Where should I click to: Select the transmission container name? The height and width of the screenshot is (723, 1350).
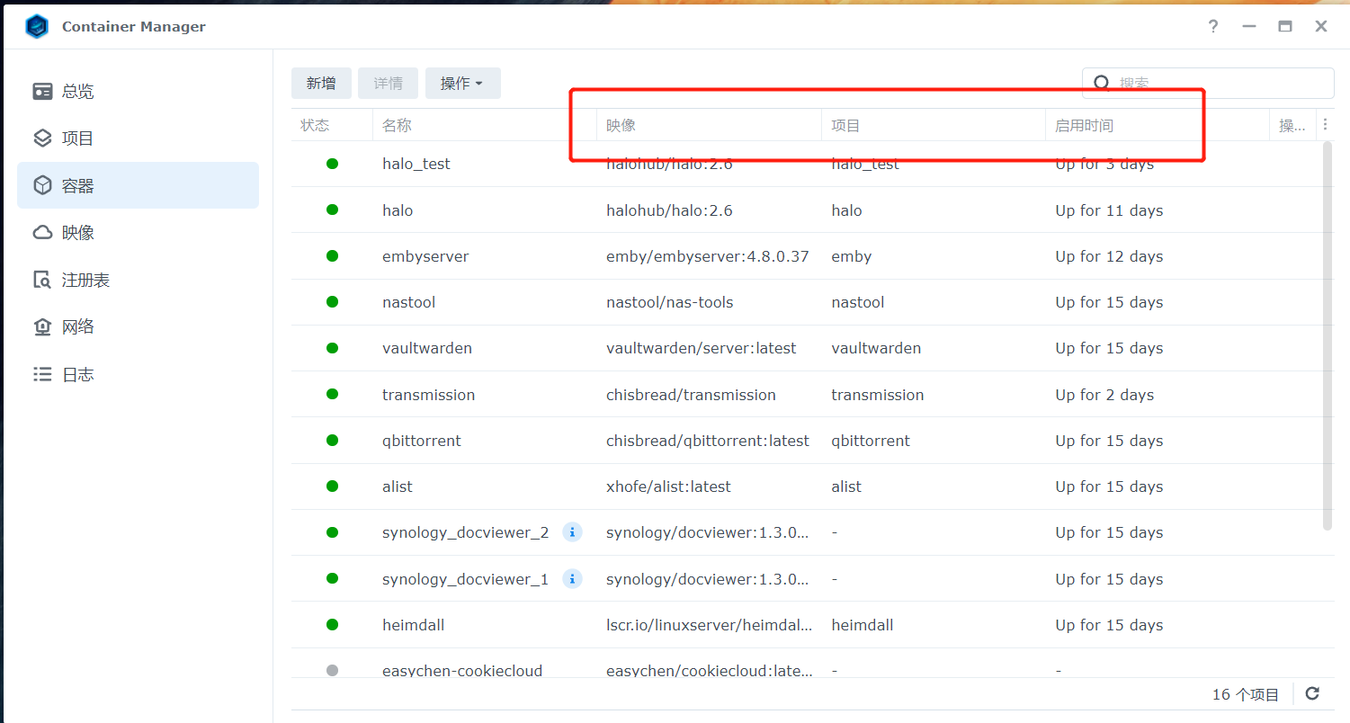(x=428, y=395)
